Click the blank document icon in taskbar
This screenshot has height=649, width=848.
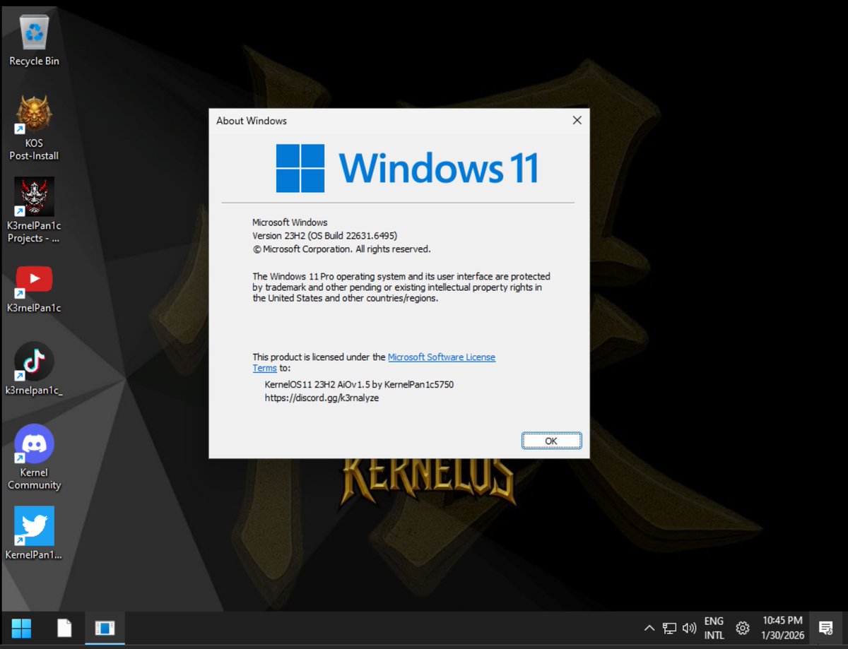(64, 628)
